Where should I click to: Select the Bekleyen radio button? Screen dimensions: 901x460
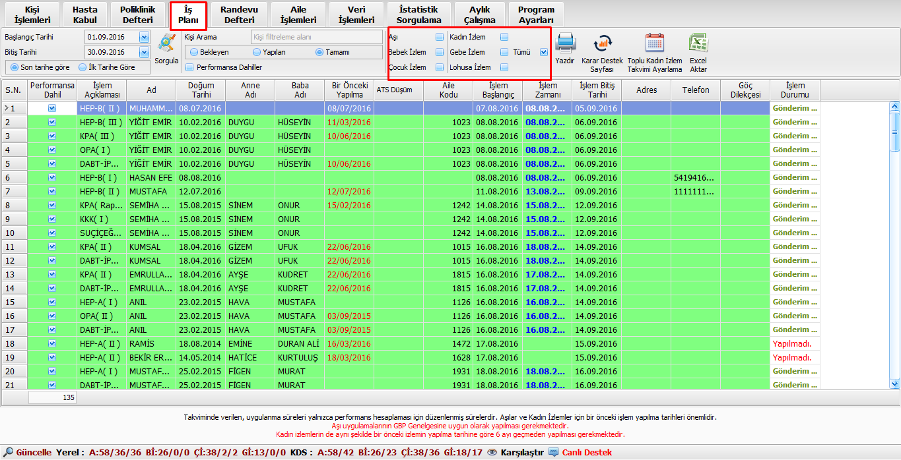coord(194,52)
